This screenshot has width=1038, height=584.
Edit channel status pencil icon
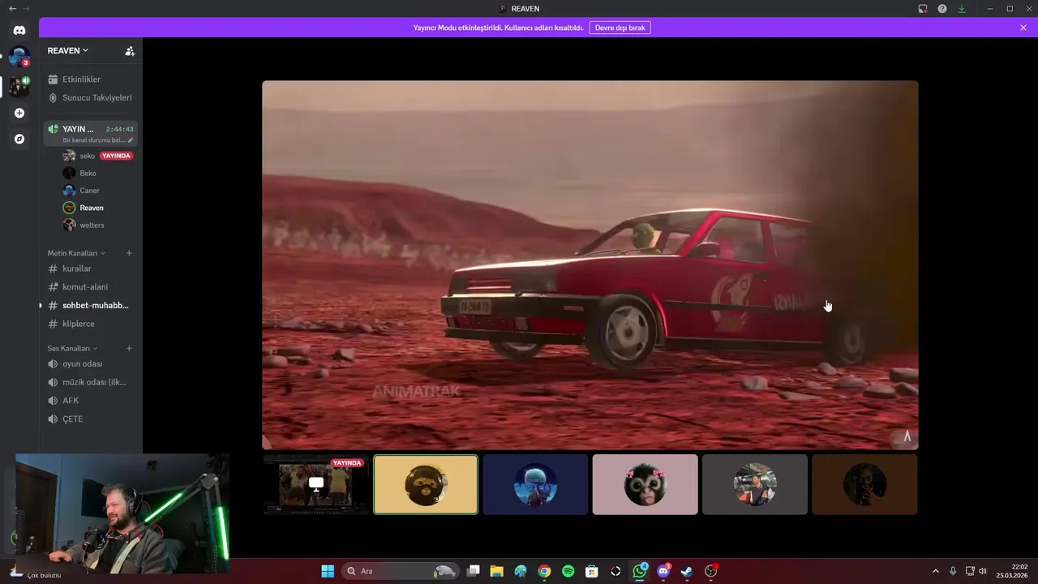[x=131, y=140]
